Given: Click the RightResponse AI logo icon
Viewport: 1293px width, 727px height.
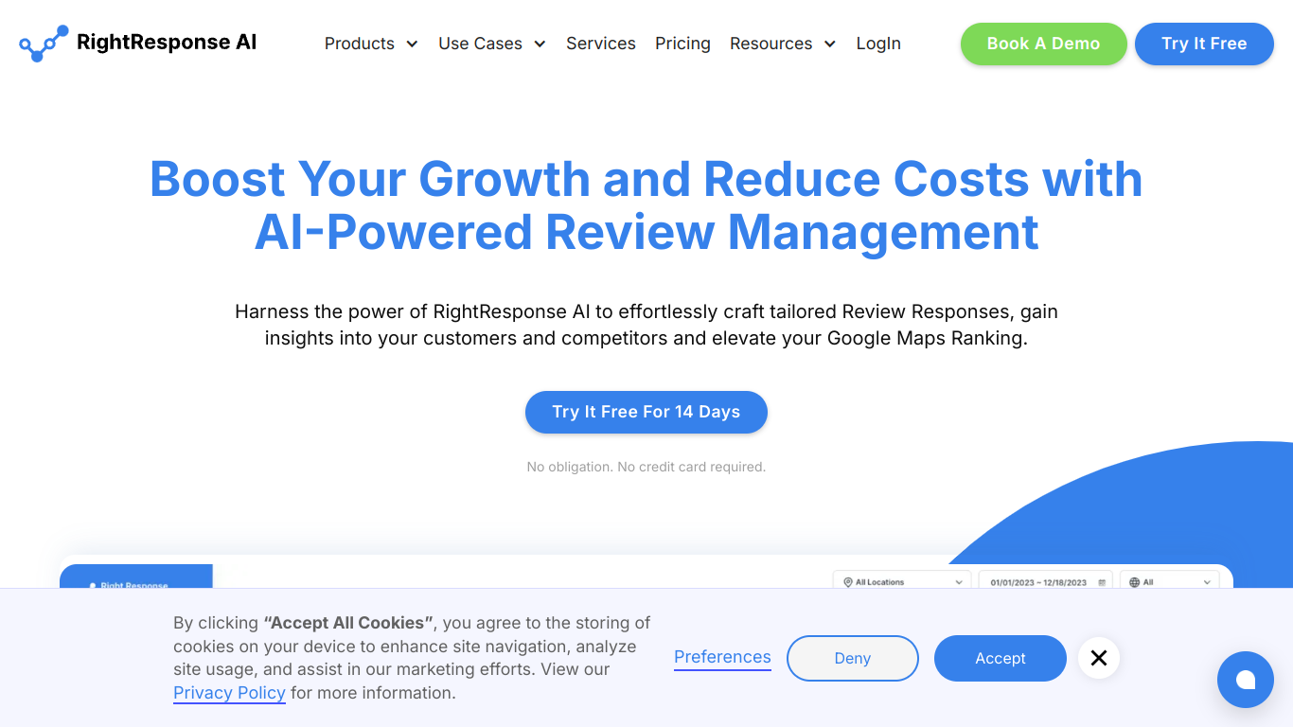Looking at the screenshot, I should click(x=44, y=44).
